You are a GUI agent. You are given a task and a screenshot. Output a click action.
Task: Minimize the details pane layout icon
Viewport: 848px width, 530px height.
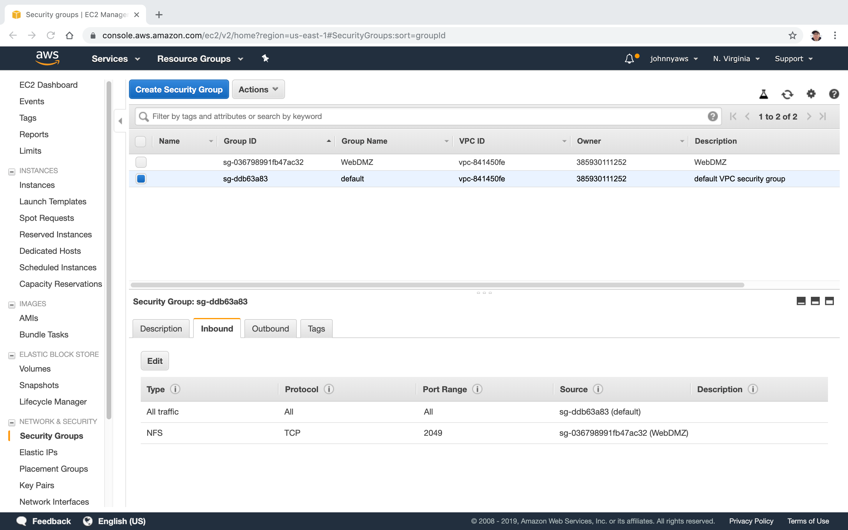801,301
